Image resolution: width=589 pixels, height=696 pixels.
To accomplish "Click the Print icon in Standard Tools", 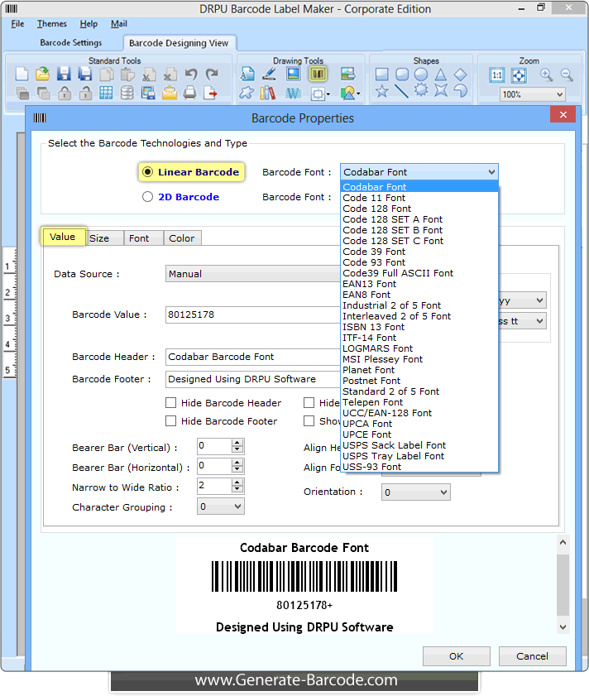I will pyautogui.click(x=190, y=93).
